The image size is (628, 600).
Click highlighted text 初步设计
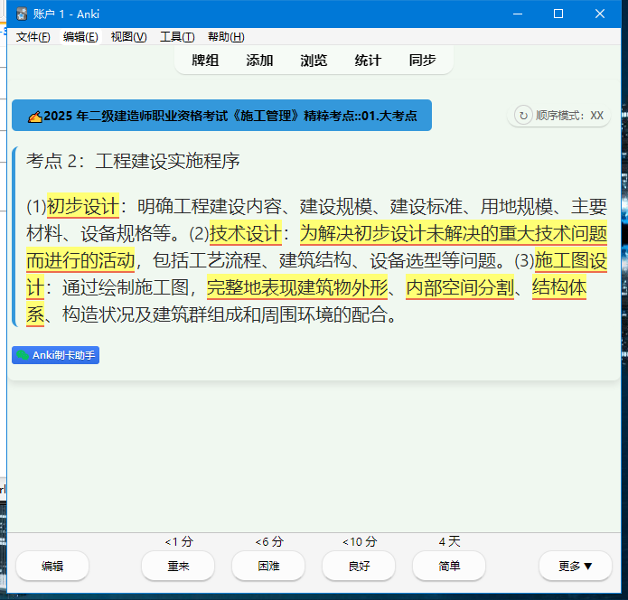coord(83,206)
